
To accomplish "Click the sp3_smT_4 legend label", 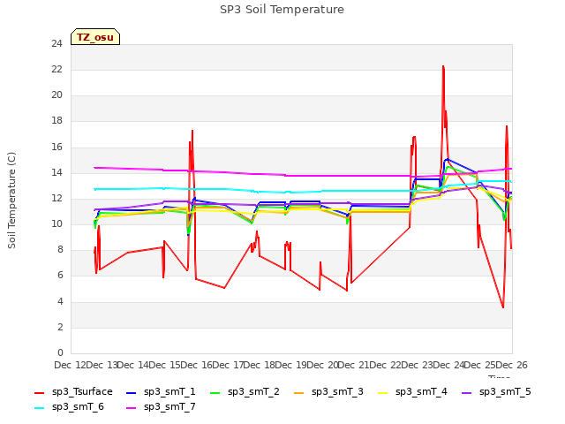I will (421, 391).
